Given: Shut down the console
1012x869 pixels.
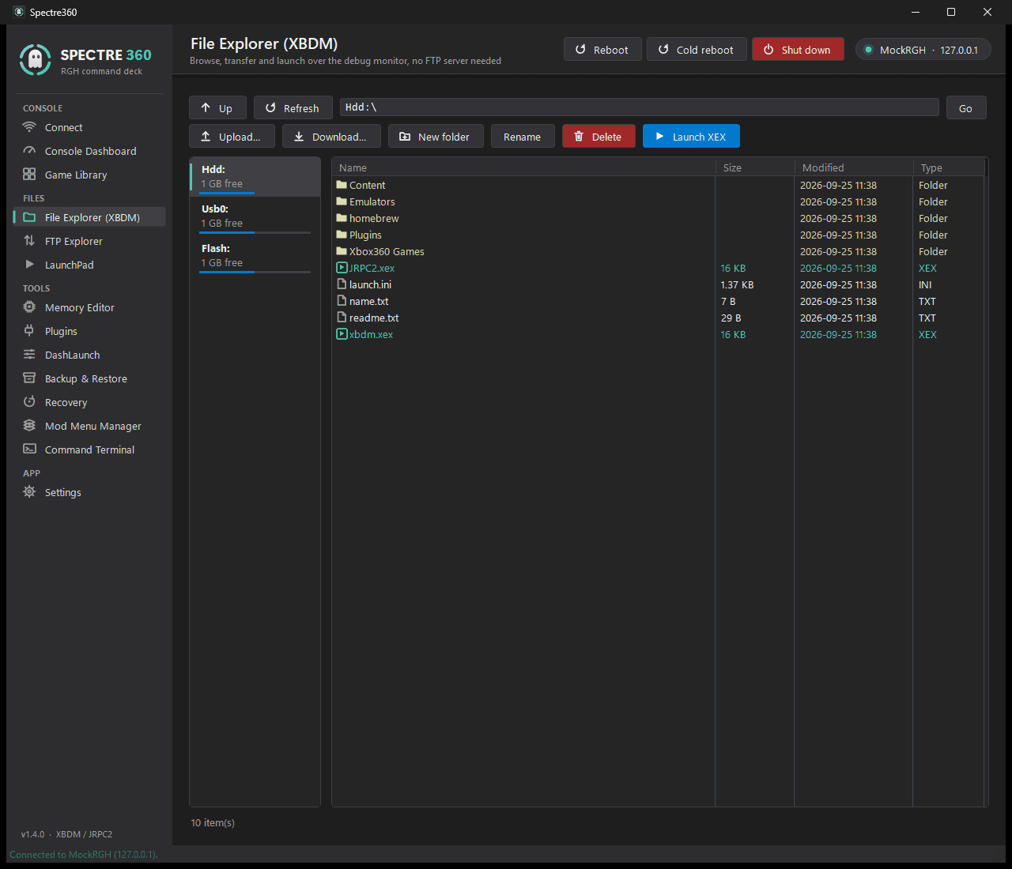Looking at the screenshot, I should pos(798,50).
